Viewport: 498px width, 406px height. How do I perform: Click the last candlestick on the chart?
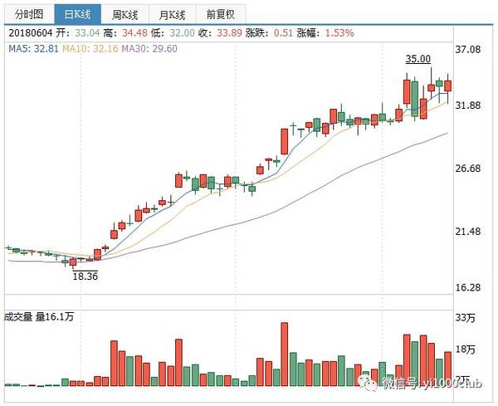point(448,86)
